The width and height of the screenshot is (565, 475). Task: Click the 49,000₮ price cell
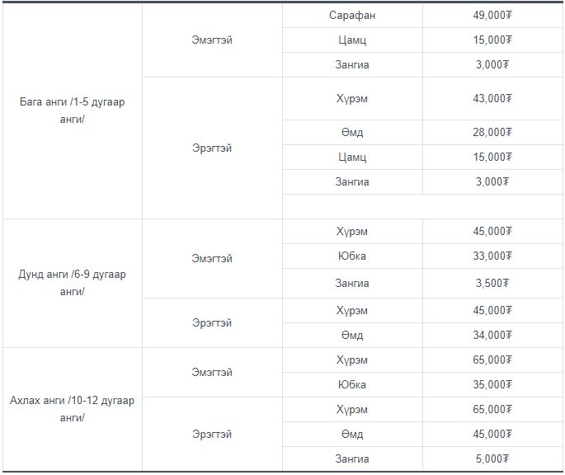[x=492, y=15]
